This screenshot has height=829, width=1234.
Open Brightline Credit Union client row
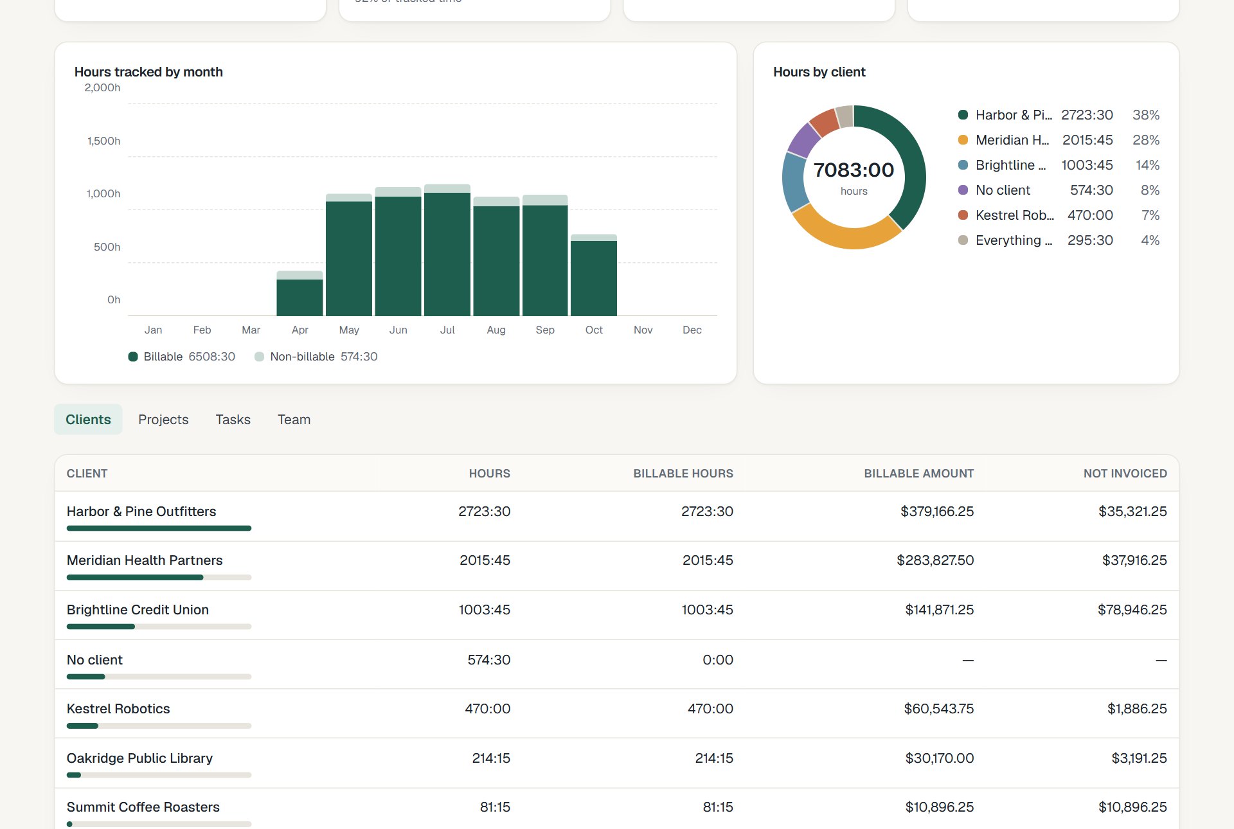pos(617,615)
